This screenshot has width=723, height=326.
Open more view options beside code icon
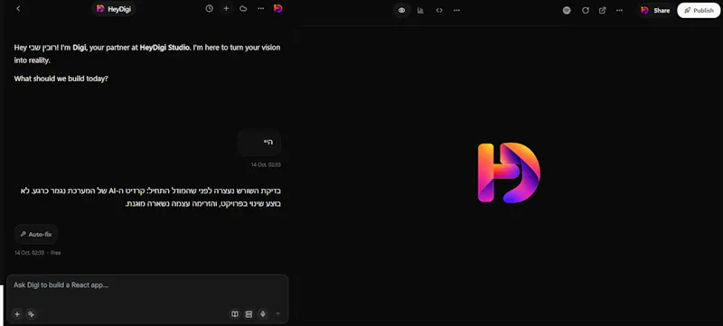(456, 10)
